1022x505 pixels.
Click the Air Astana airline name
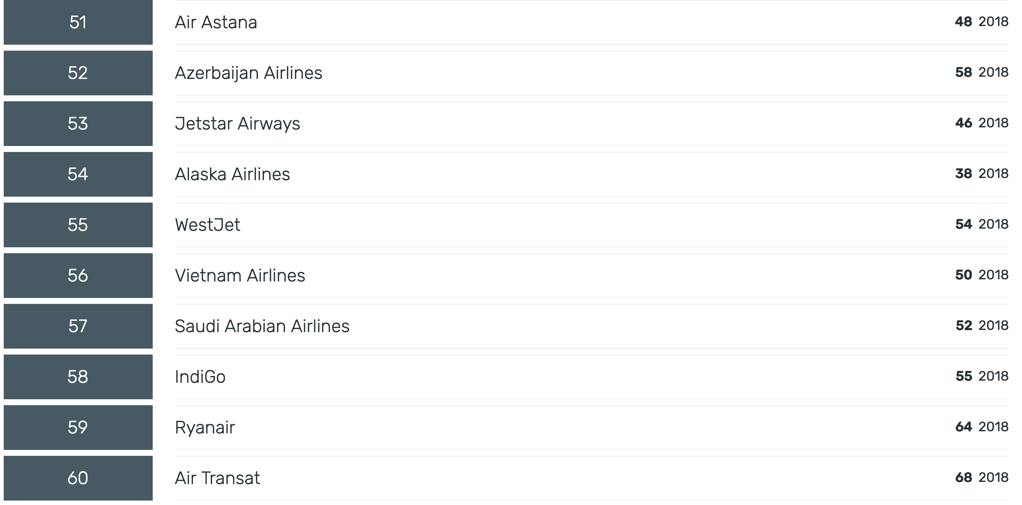216,22
